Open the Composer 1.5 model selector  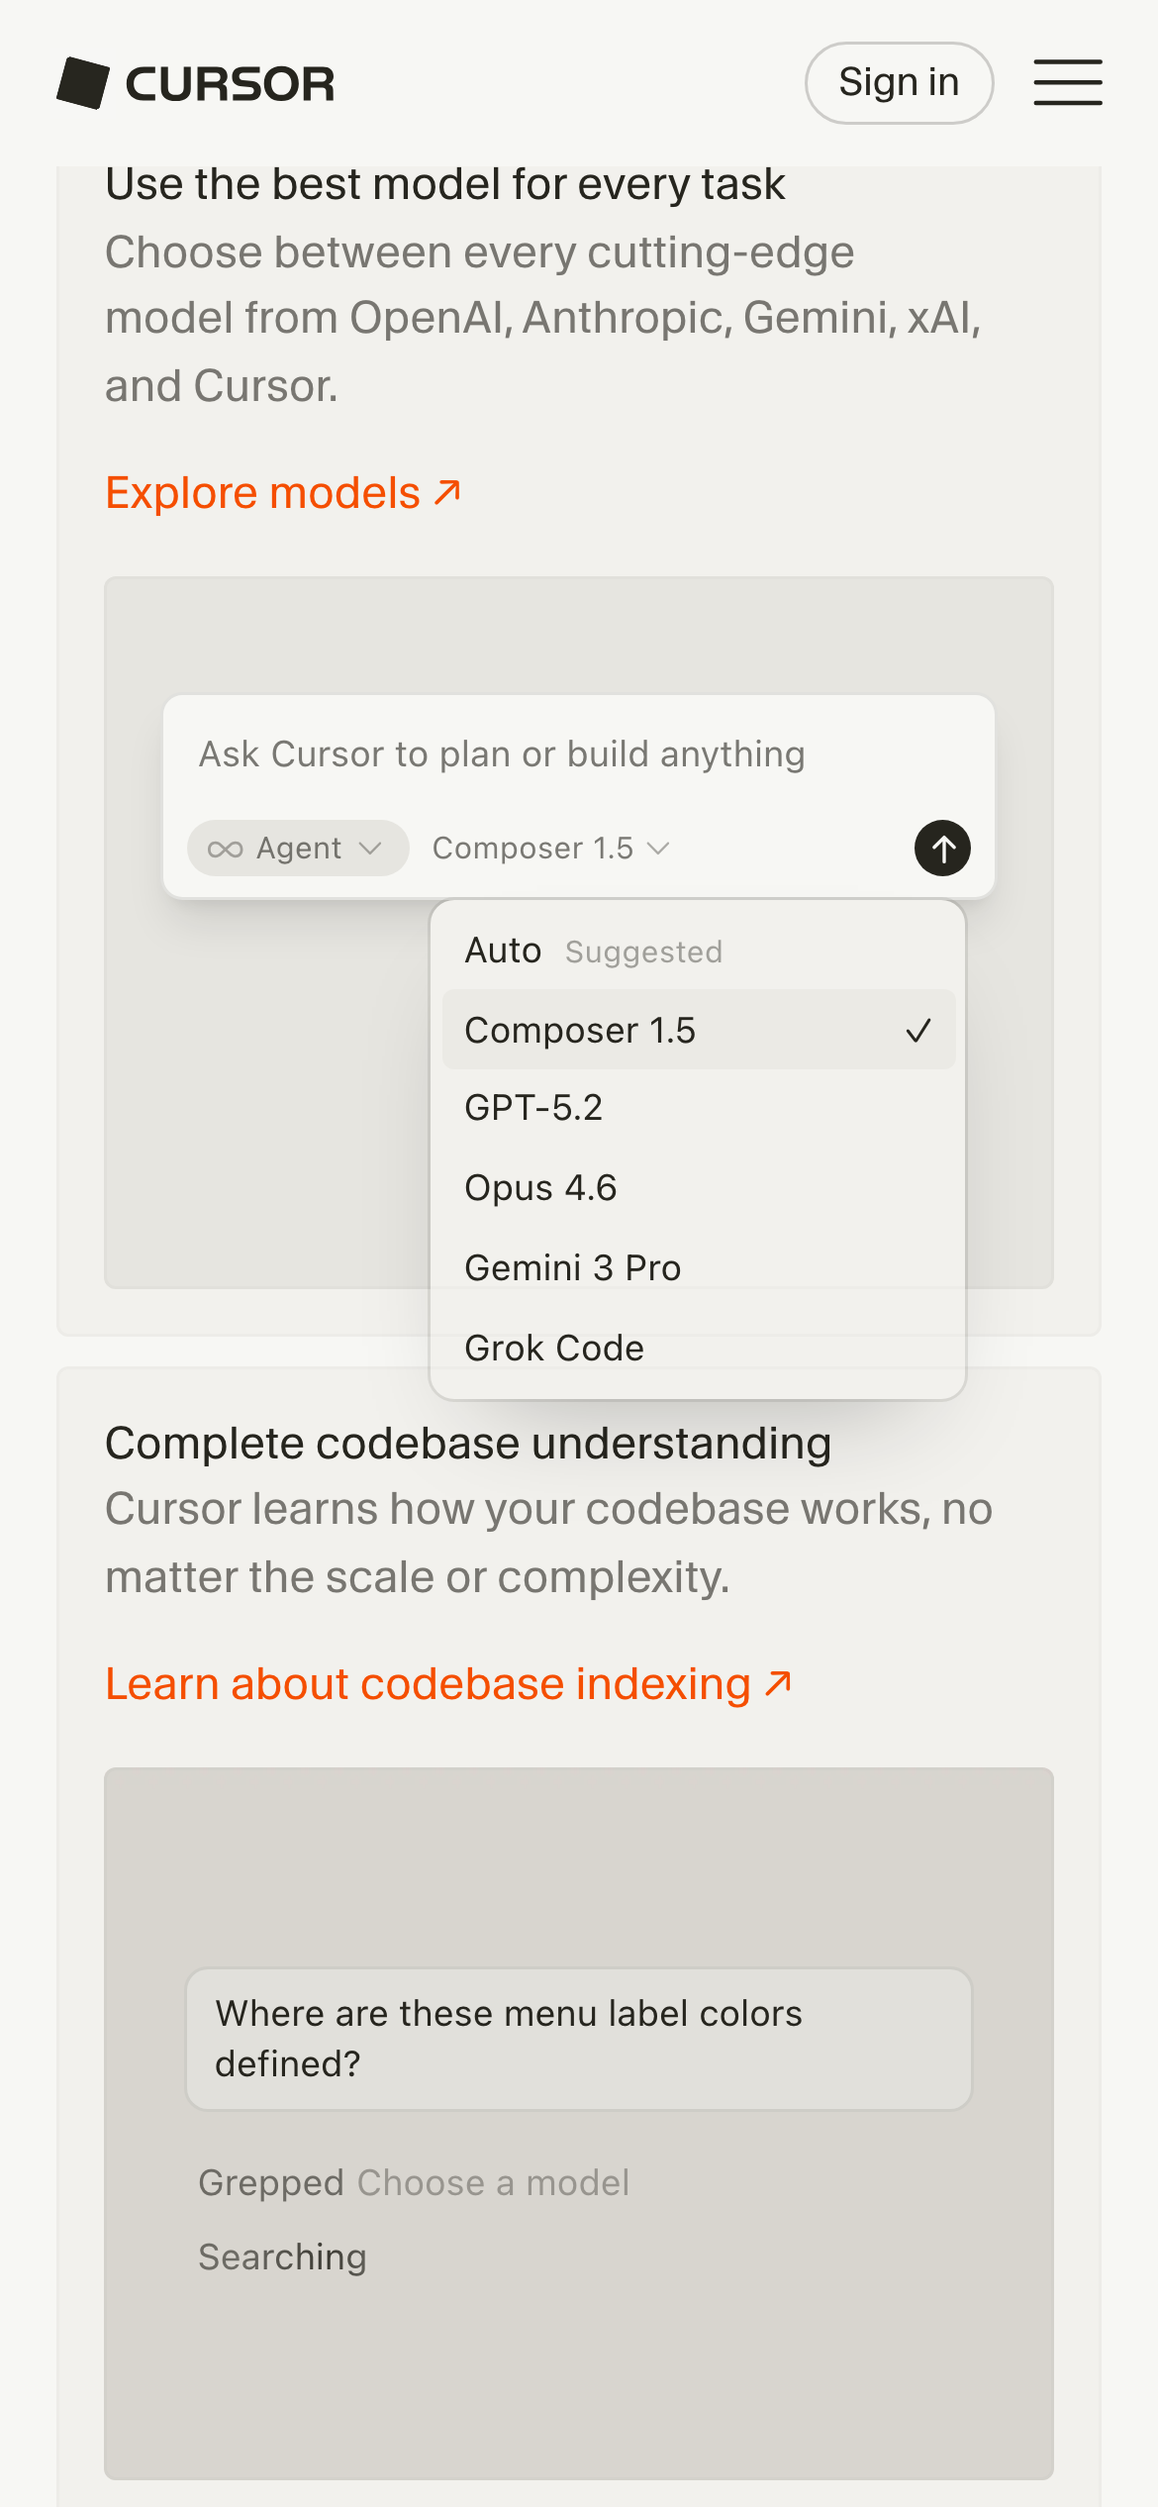click(532, 849)
